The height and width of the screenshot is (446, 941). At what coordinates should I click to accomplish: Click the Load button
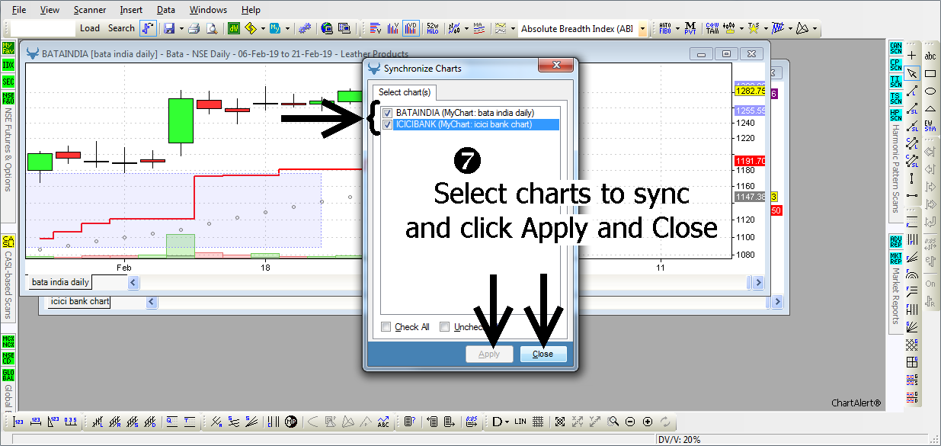pos(90,28)
